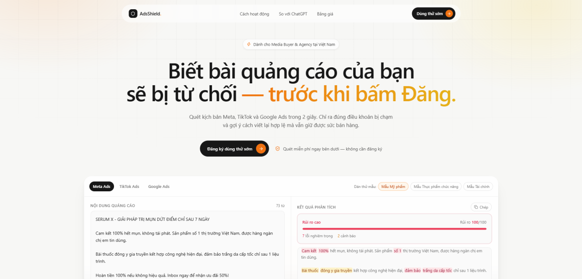Image resolution: width=582 pixels, height=279 pixels.
Task: Choose the Mẫu Thực phẩm chức năng sample
Action: tap(436, 186)
